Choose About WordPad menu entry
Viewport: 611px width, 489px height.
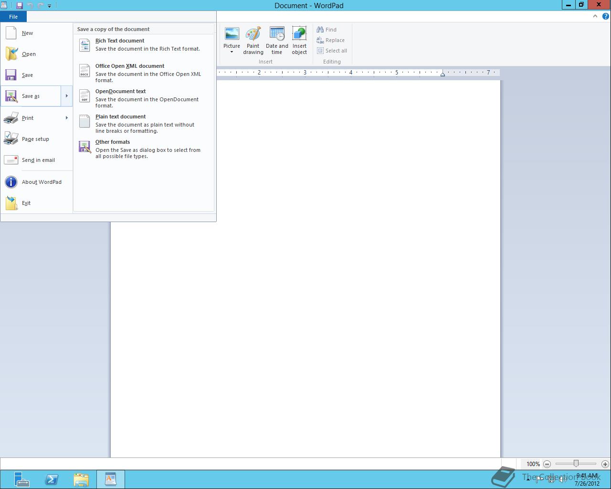[37, 182]
